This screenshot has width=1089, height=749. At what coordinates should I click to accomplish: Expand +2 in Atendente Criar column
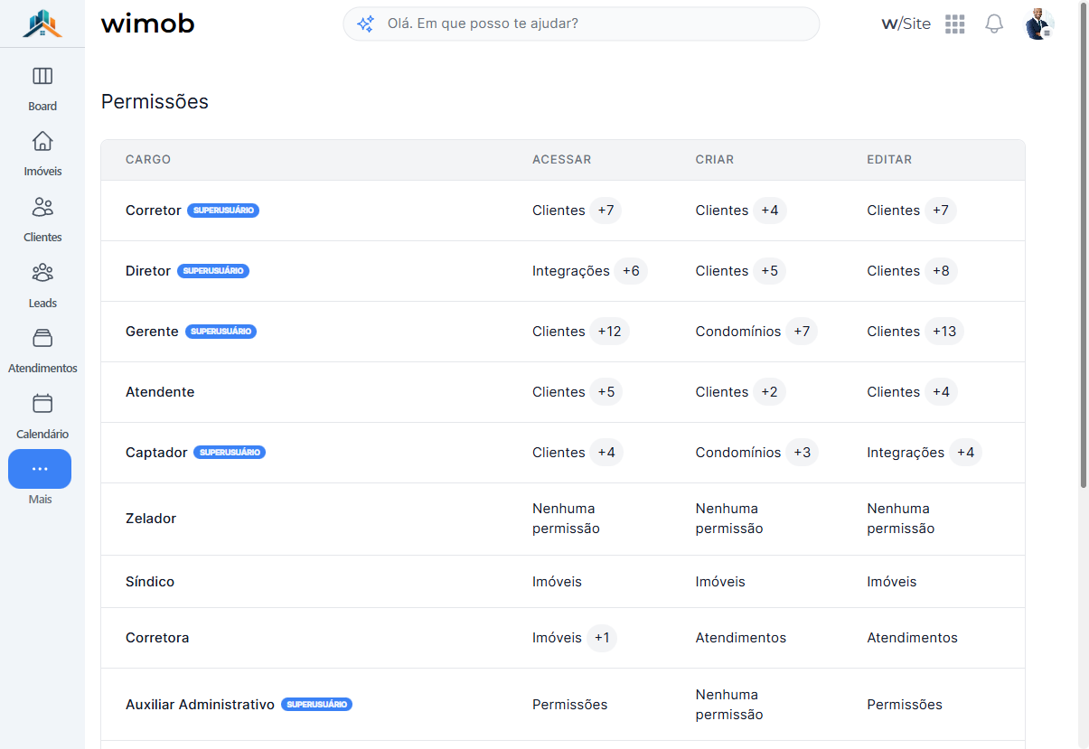769,392
